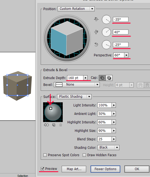Click the X axis rotation field showing -35°

[x=121, y=19]
